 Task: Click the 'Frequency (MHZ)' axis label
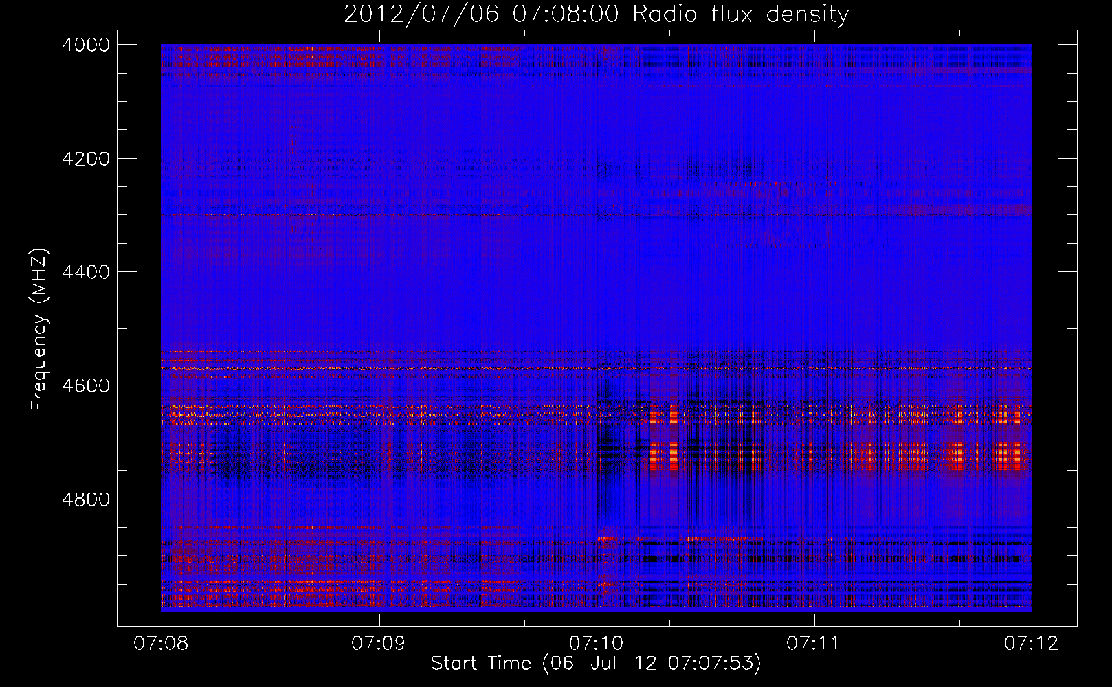[40, 329]
